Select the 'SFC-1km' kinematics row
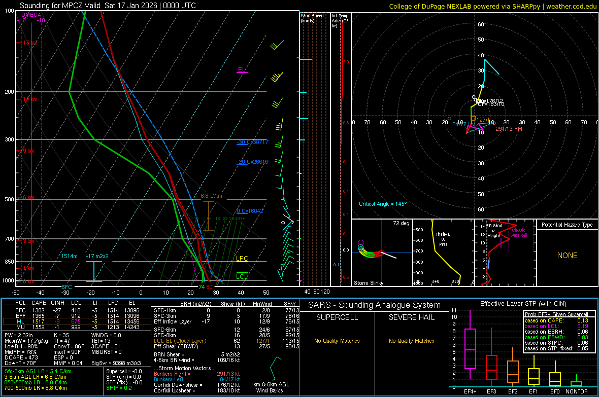 (226, 310)
